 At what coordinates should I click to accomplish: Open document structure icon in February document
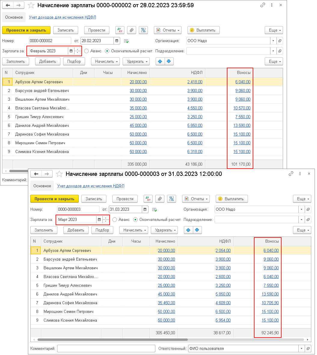coord(143,30)
